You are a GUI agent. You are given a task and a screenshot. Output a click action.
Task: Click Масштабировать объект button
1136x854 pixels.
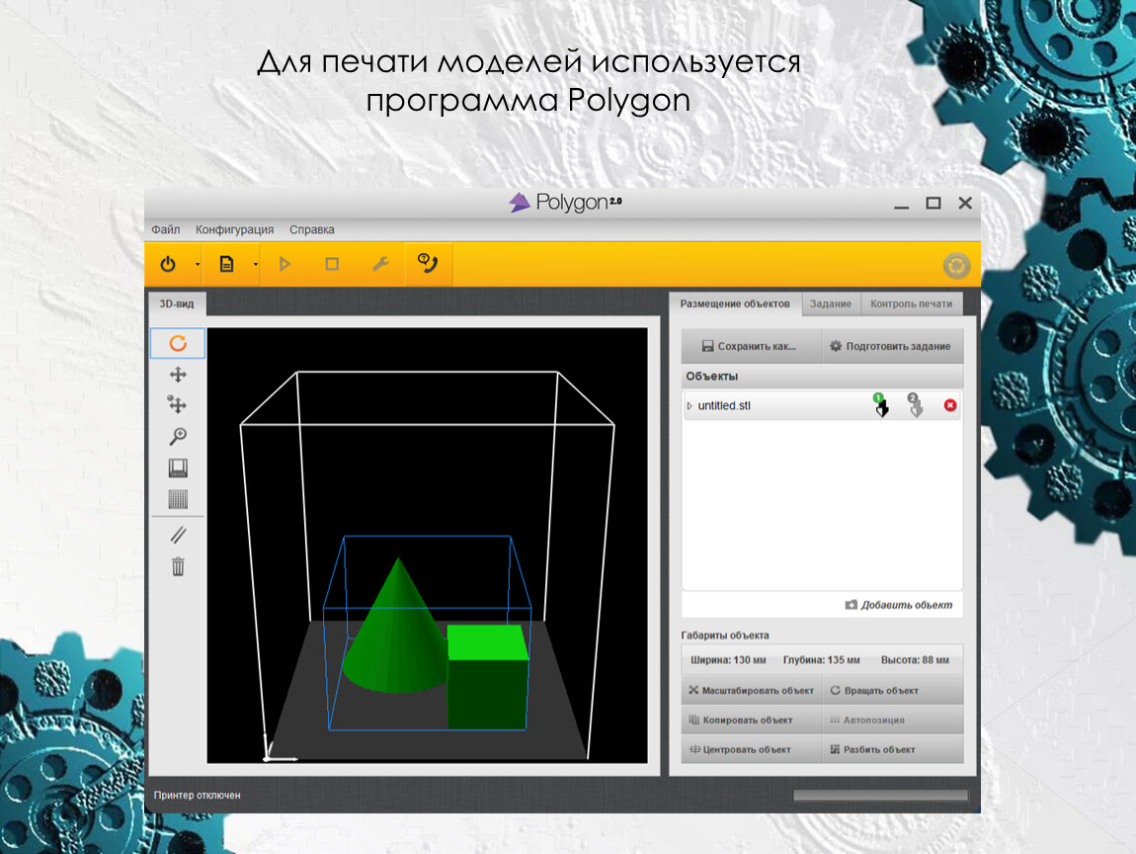752,690
